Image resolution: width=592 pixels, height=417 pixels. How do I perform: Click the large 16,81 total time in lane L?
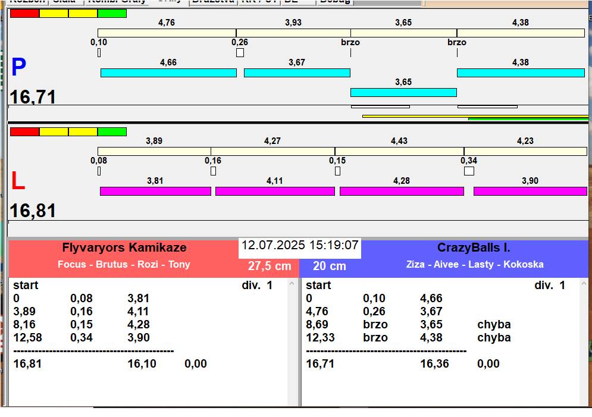coord(33,211)
